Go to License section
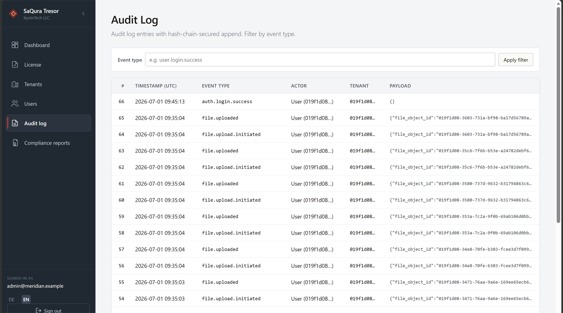 pos(48,64)
